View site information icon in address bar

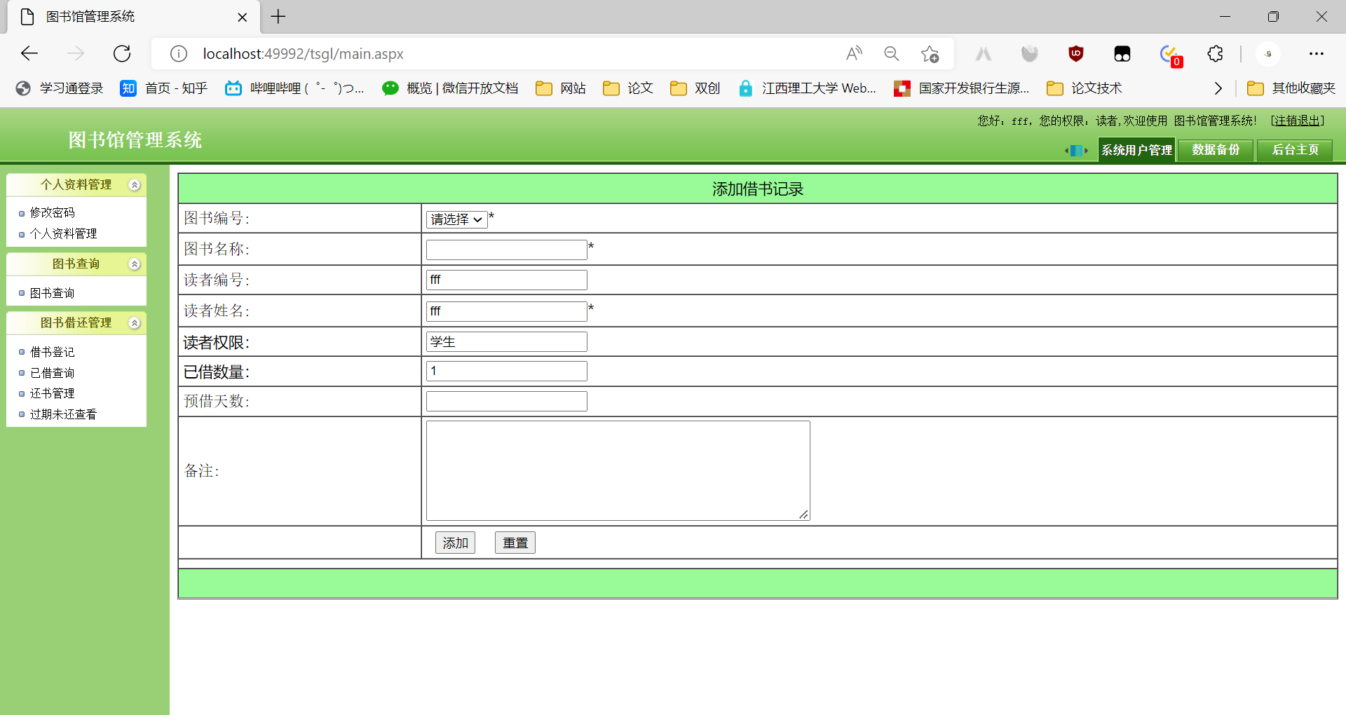[x=179, y=53]
